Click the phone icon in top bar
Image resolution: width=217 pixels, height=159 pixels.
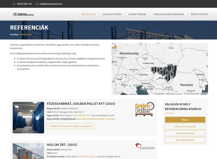click(14, 4)
